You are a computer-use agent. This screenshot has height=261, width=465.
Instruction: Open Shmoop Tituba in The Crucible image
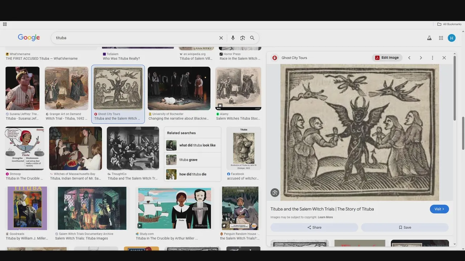pyautogui.click(x=25, y=148)
